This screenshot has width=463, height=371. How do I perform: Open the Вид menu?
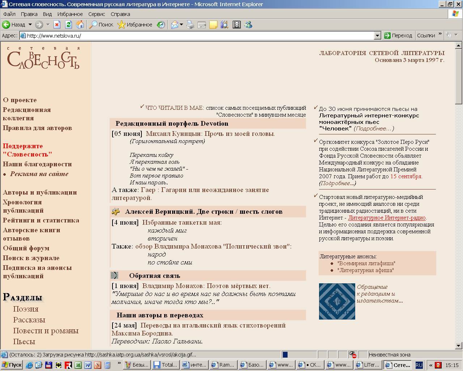pyautogui.click(x=47, y=14)
